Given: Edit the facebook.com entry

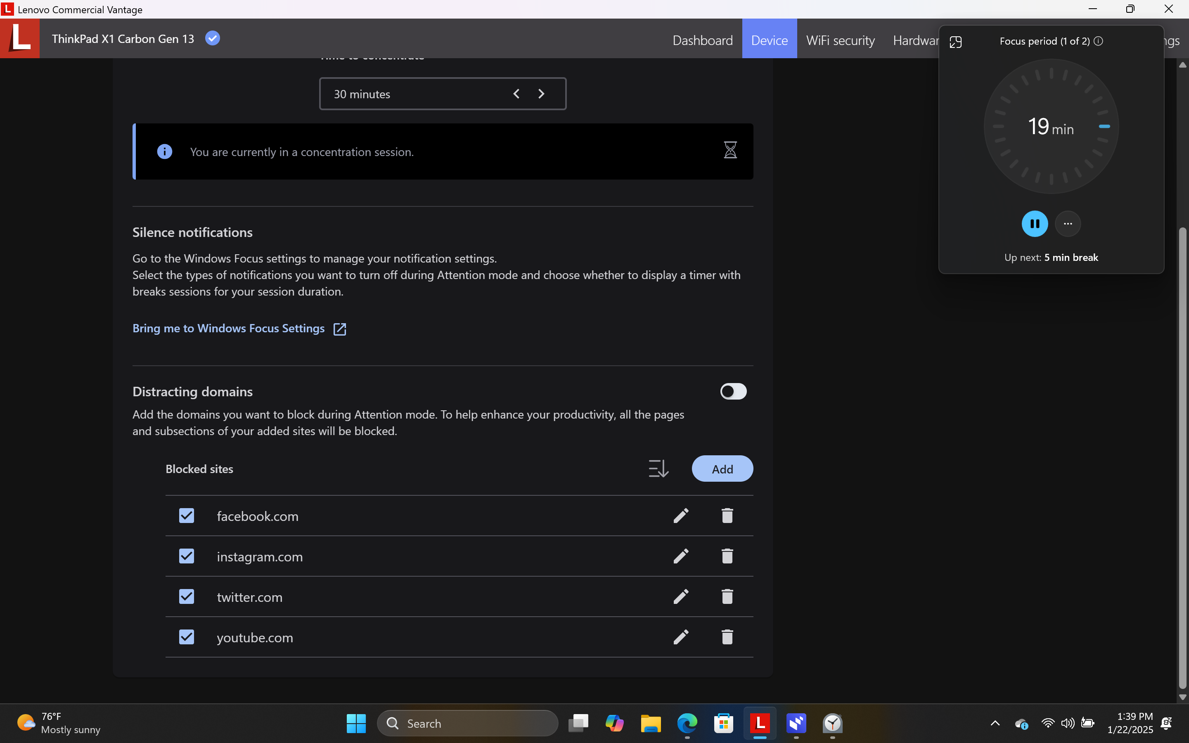Looking at the screenshot, I should click(x=681, y=516).
